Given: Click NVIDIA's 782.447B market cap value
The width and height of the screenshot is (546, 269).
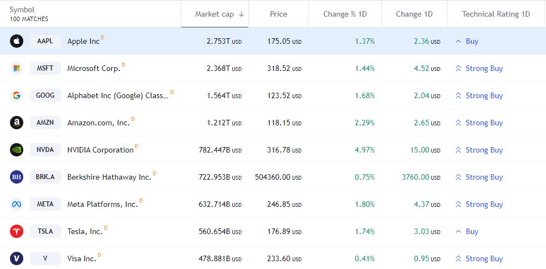Looking at the screenshot, I should click(x=220, y=150).
